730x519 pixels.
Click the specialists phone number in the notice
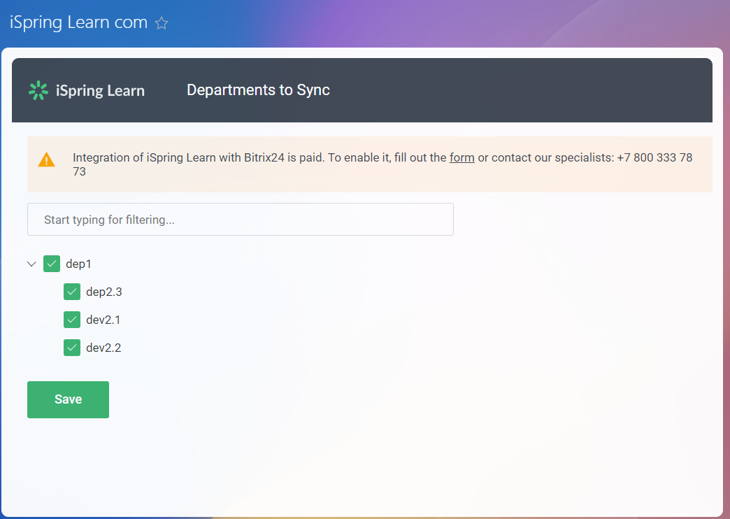pyautogui.click(x=654, y=157)
